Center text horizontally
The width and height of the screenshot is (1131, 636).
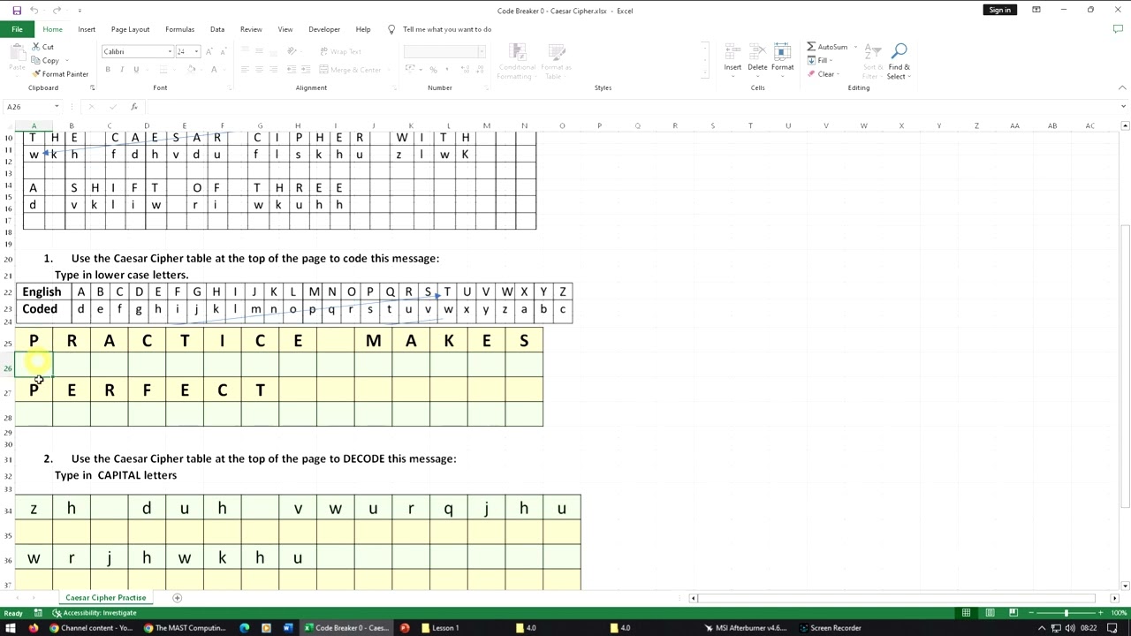[x=259, y=70]
